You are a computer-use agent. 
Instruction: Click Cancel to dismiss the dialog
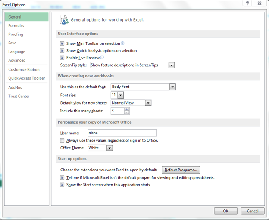253,211
